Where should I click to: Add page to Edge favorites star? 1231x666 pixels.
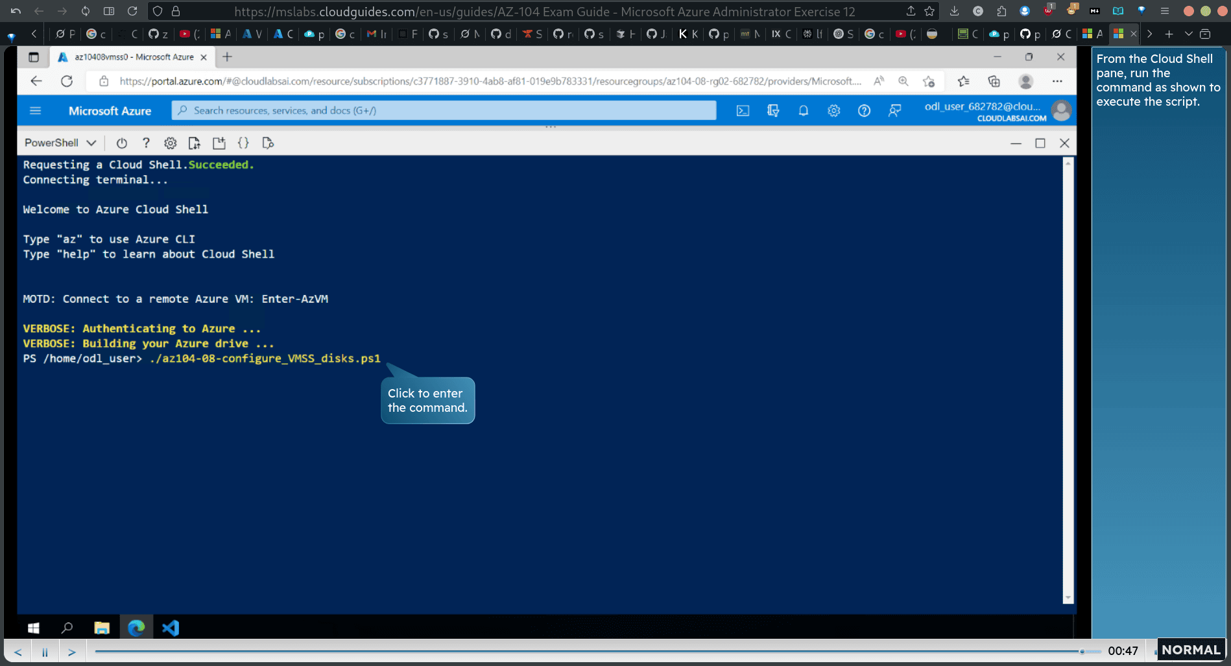click(928, 81)
